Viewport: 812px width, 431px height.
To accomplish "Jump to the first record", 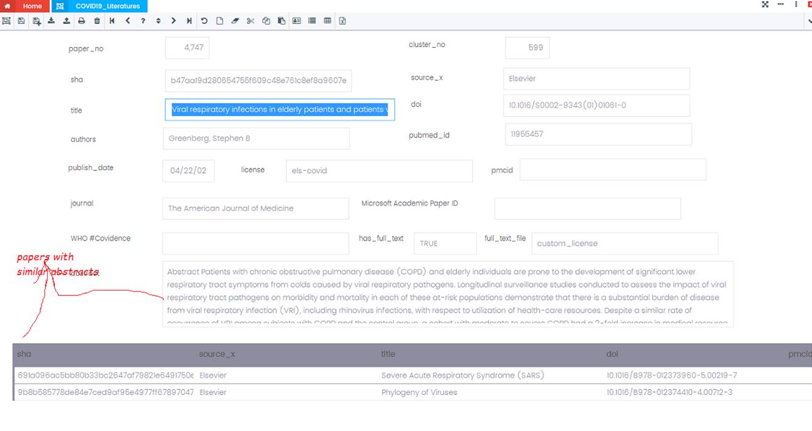I will tap(112, 21).
